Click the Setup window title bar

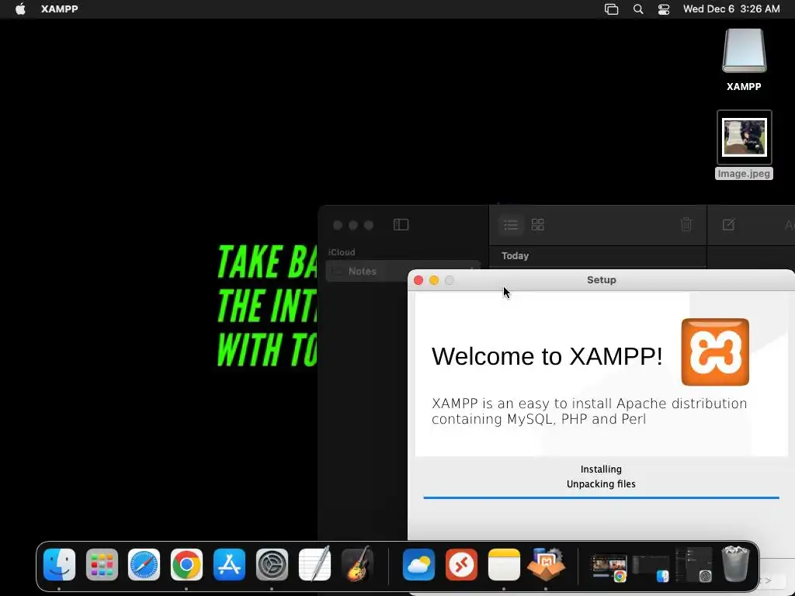[x=602, y=279]
